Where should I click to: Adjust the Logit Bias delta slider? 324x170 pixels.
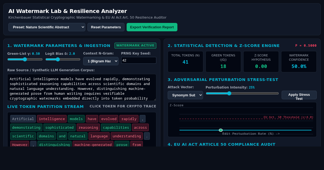[x=63, y=59]
